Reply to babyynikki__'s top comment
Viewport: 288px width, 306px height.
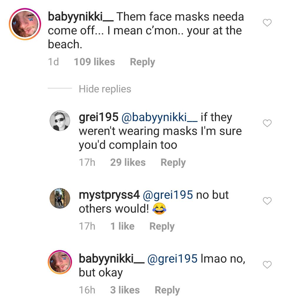pos(142,62)
